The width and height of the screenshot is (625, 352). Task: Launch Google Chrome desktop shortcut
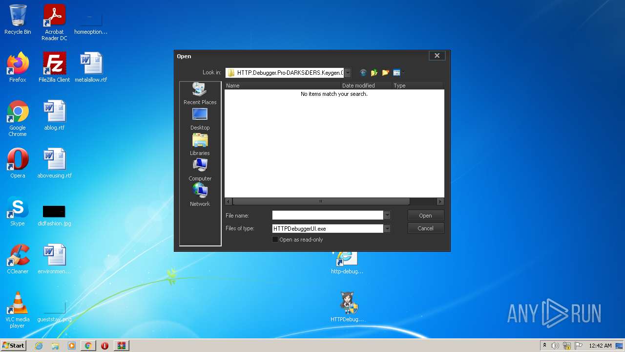tap(18, 118)
